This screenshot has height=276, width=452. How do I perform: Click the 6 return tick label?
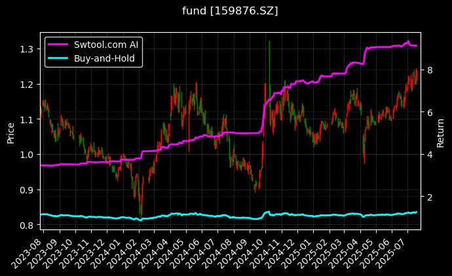(430, 112)
